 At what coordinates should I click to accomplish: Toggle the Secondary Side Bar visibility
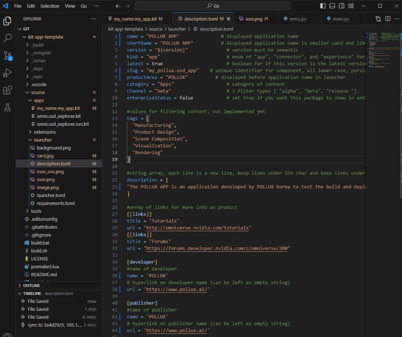[342, 6]
